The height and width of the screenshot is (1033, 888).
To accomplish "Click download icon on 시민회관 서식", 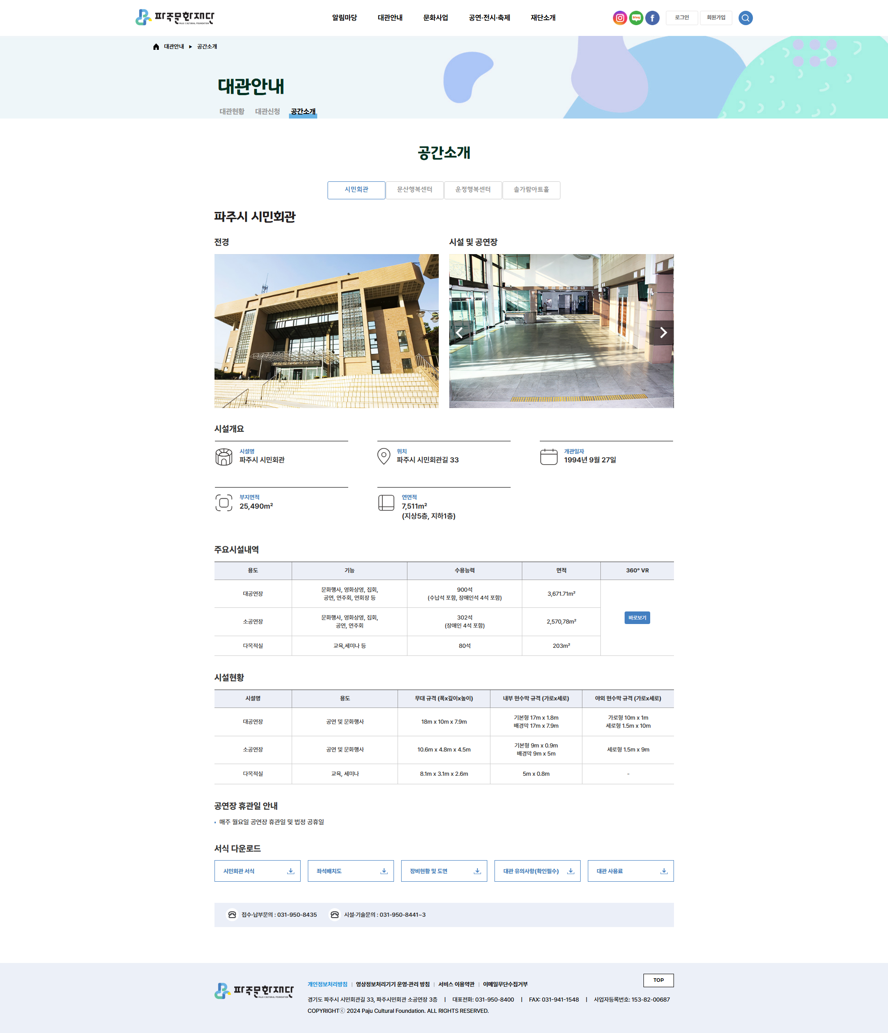I will [x=290, y=871].
